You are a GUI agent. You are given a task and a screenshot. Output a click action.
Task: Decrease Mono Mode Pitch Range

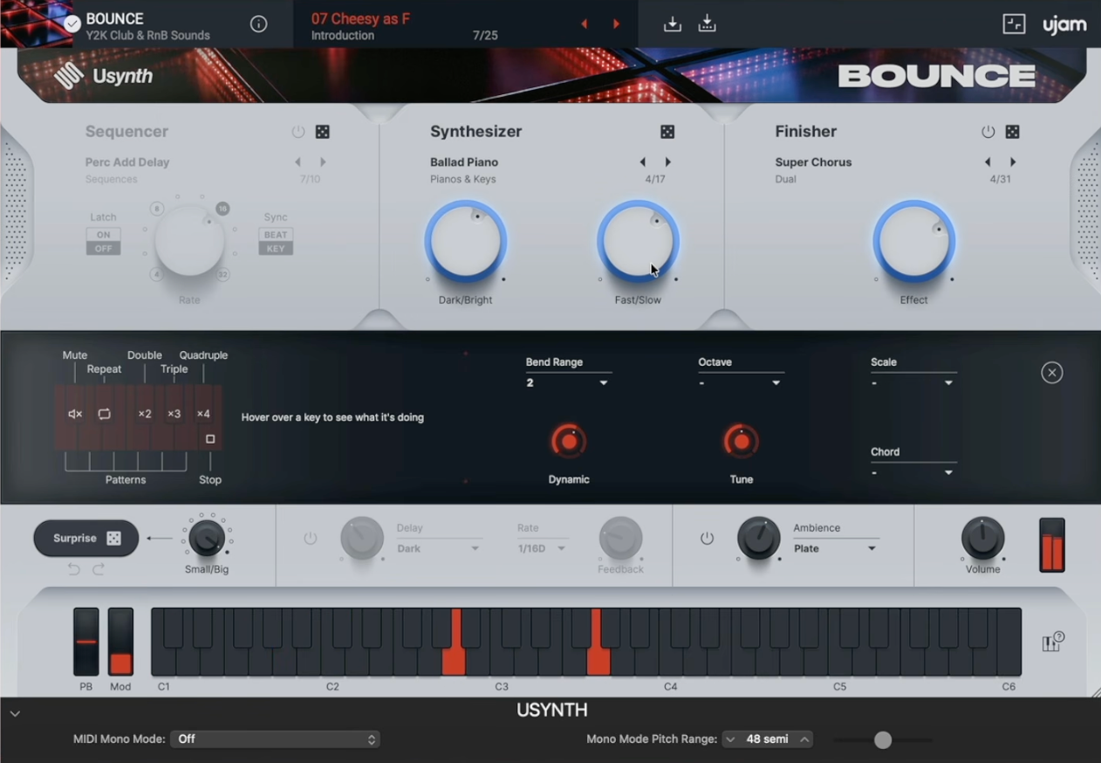tap(730, 739)
